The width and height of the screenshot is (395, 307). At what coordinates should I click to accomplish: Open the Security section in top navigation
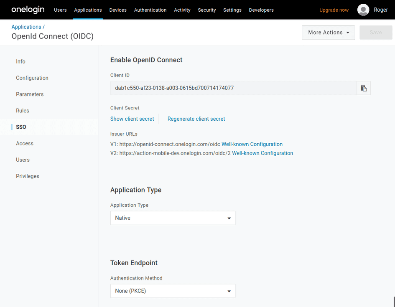[206, 10]
